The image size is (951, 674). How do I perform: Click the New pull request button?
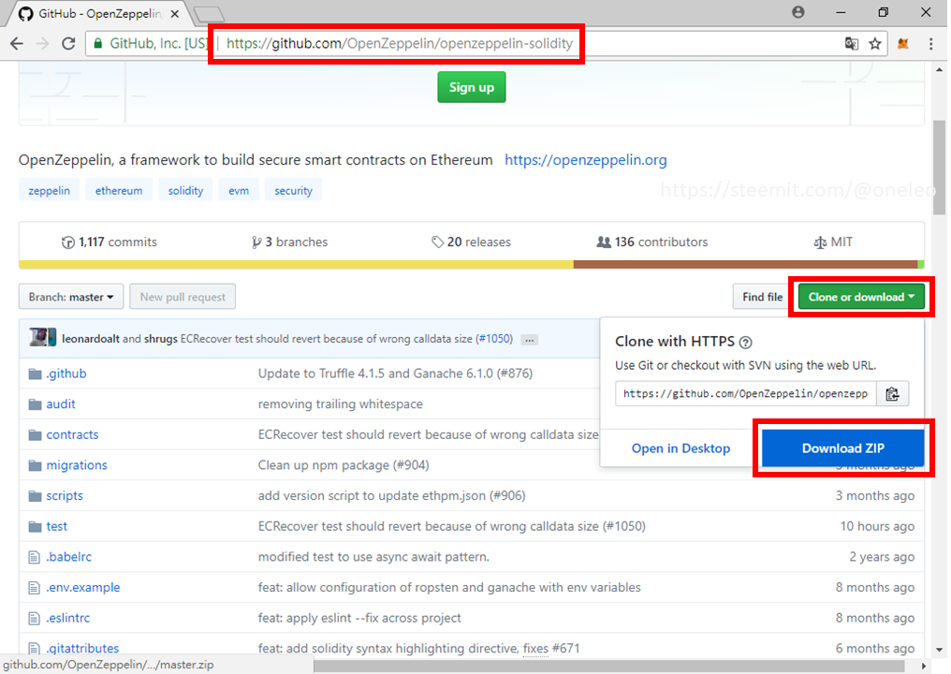pos(183,297)
